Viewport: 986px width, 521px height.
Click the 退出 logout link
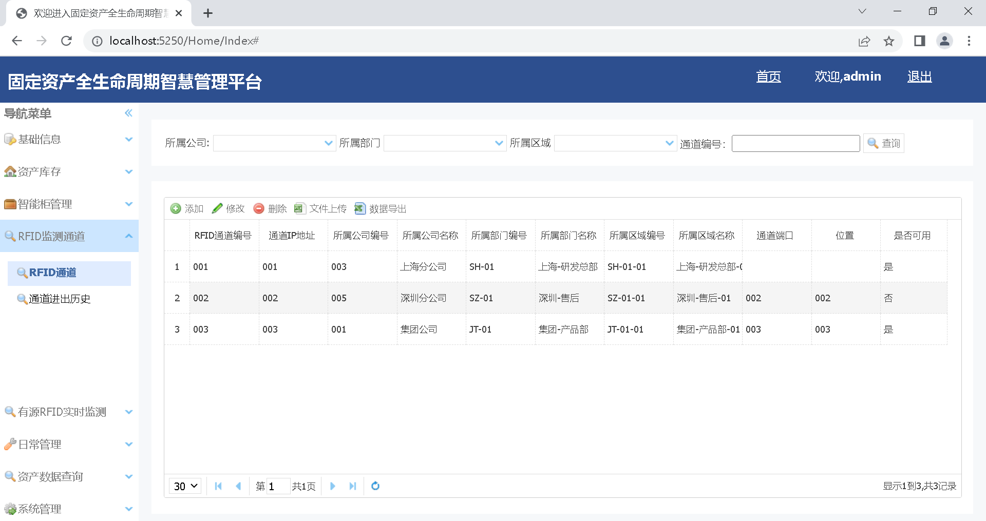pyautogui.click(x=919, y=76)
